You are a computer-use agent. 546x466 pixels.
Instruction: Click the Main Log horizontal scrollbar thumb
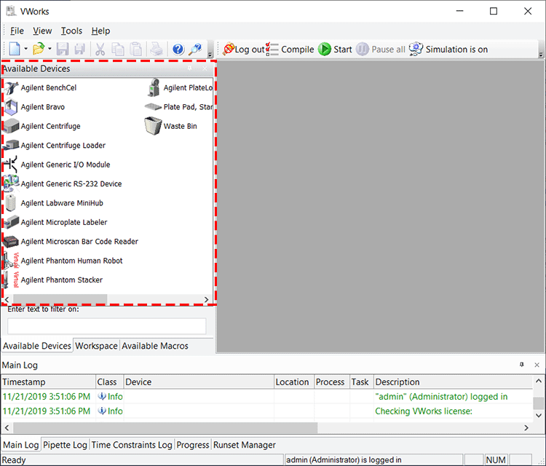point(165,427)
